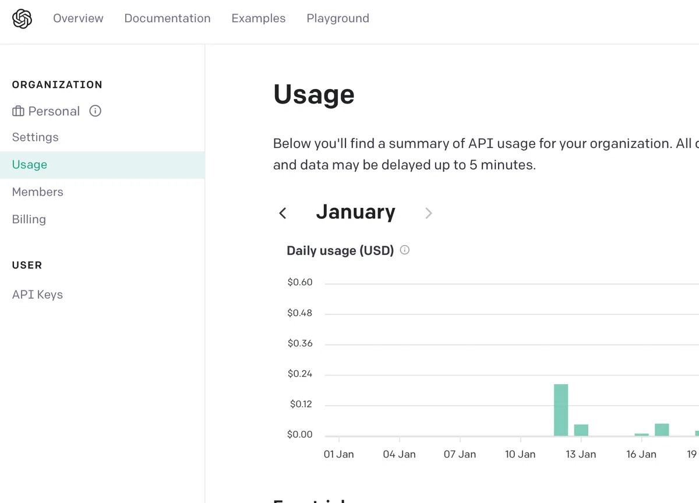Click the 16 Jan date label
699x503 pixels.
click(641, 455)
